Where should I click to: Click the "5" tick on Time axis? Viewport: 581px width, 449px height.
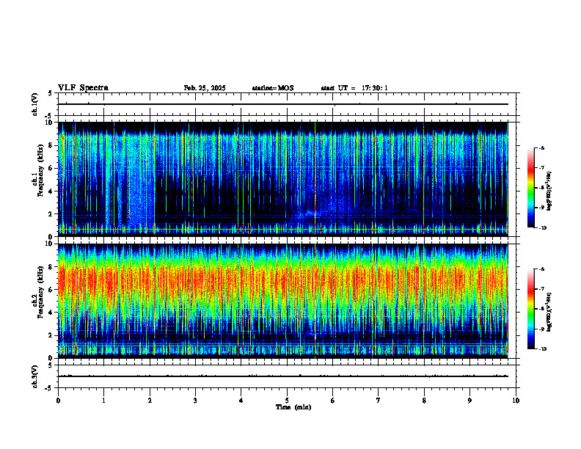point(287,401)
